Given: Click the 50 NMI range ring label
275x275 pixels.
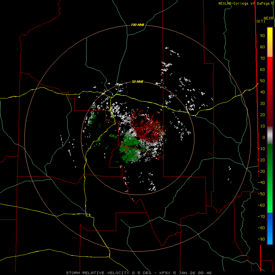Looking at the screenshot, I should [137, 82].
